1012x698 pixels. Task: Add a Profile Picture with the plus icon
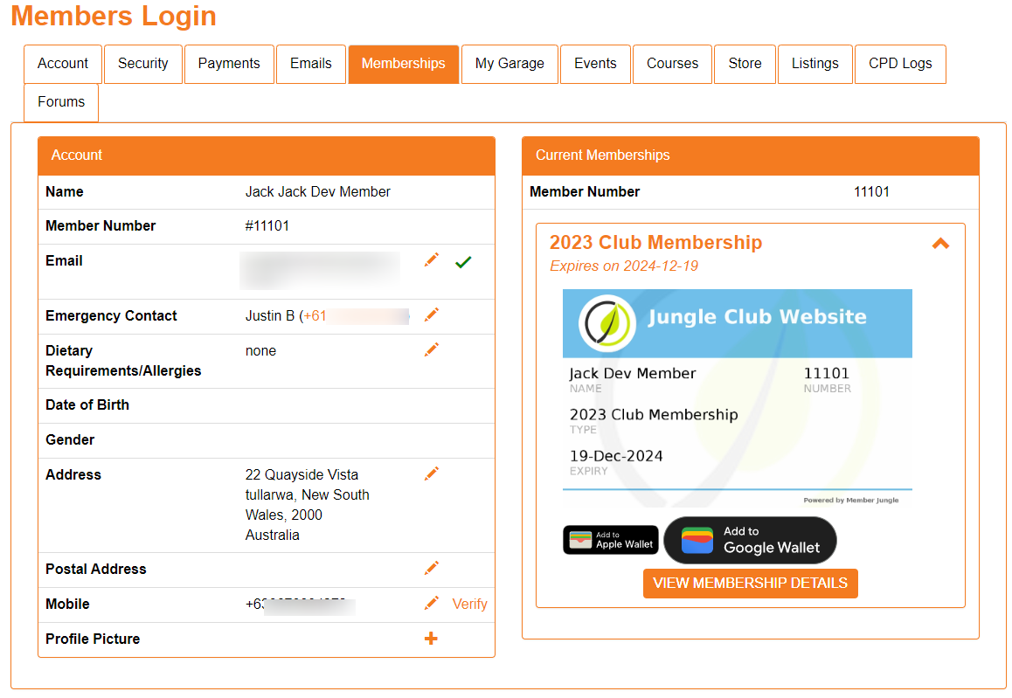coord(430,638)
